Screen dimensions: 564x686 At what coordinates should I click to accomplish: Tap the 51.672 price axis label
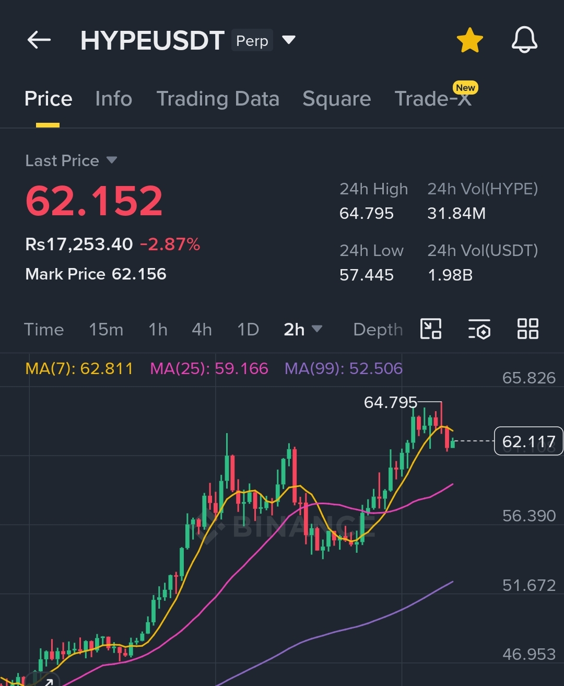[x=529, y=585]
